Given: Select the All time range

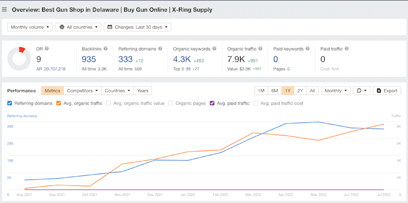Looking at the screenshot, I should coord(313,91).
